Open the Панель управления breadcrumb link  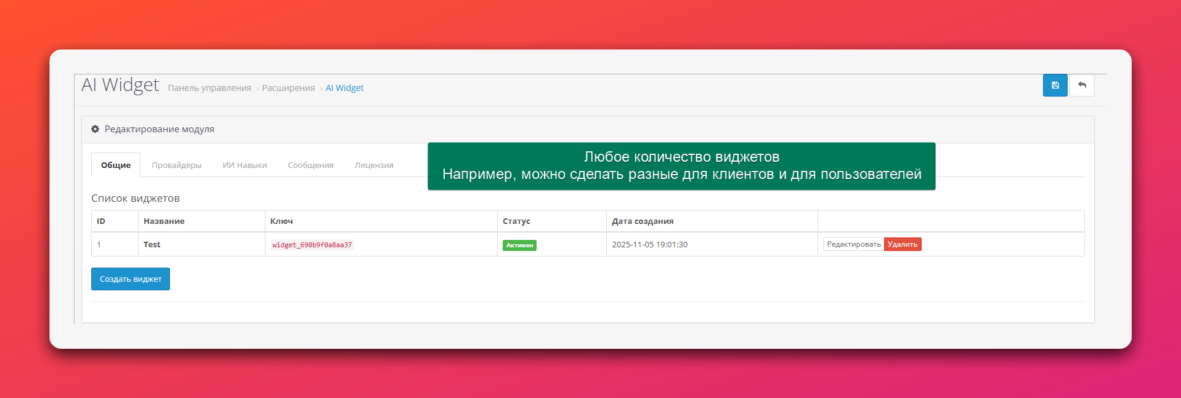(x=209, y=88)
